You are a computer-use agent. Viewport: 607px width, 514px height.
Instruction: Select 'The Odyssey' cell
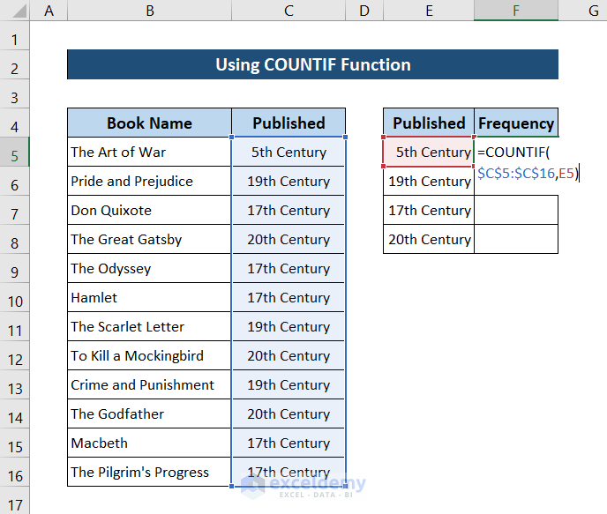pyautogui.click(x=150, y=268)
